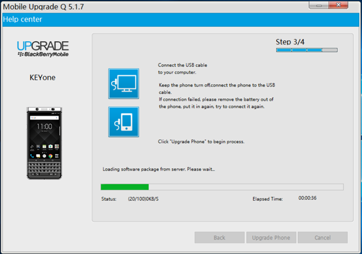Click the 'Loading software package' message

(x=159, y=169)
